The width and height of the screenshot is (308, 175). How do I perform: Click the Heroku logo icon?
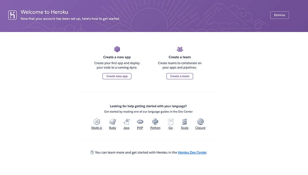(12, 15)
